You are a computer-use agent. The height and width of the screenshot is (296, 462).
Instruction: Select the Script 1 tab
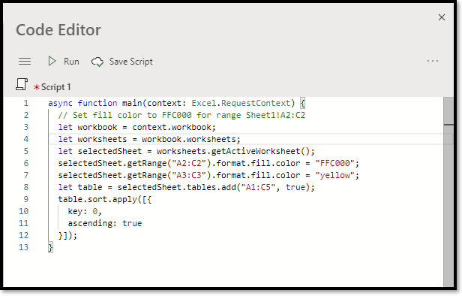coord(55,87)
